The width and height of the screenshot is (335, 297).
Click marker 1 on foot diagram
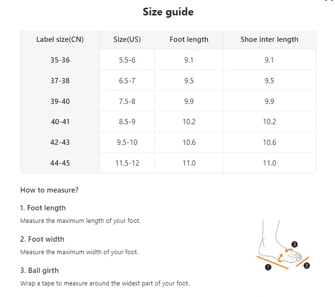pyautogui.click(x=268, y=267)
